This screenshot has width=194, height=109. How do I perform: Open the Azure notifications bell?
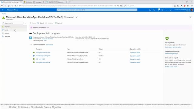click(x=158, y=10)
